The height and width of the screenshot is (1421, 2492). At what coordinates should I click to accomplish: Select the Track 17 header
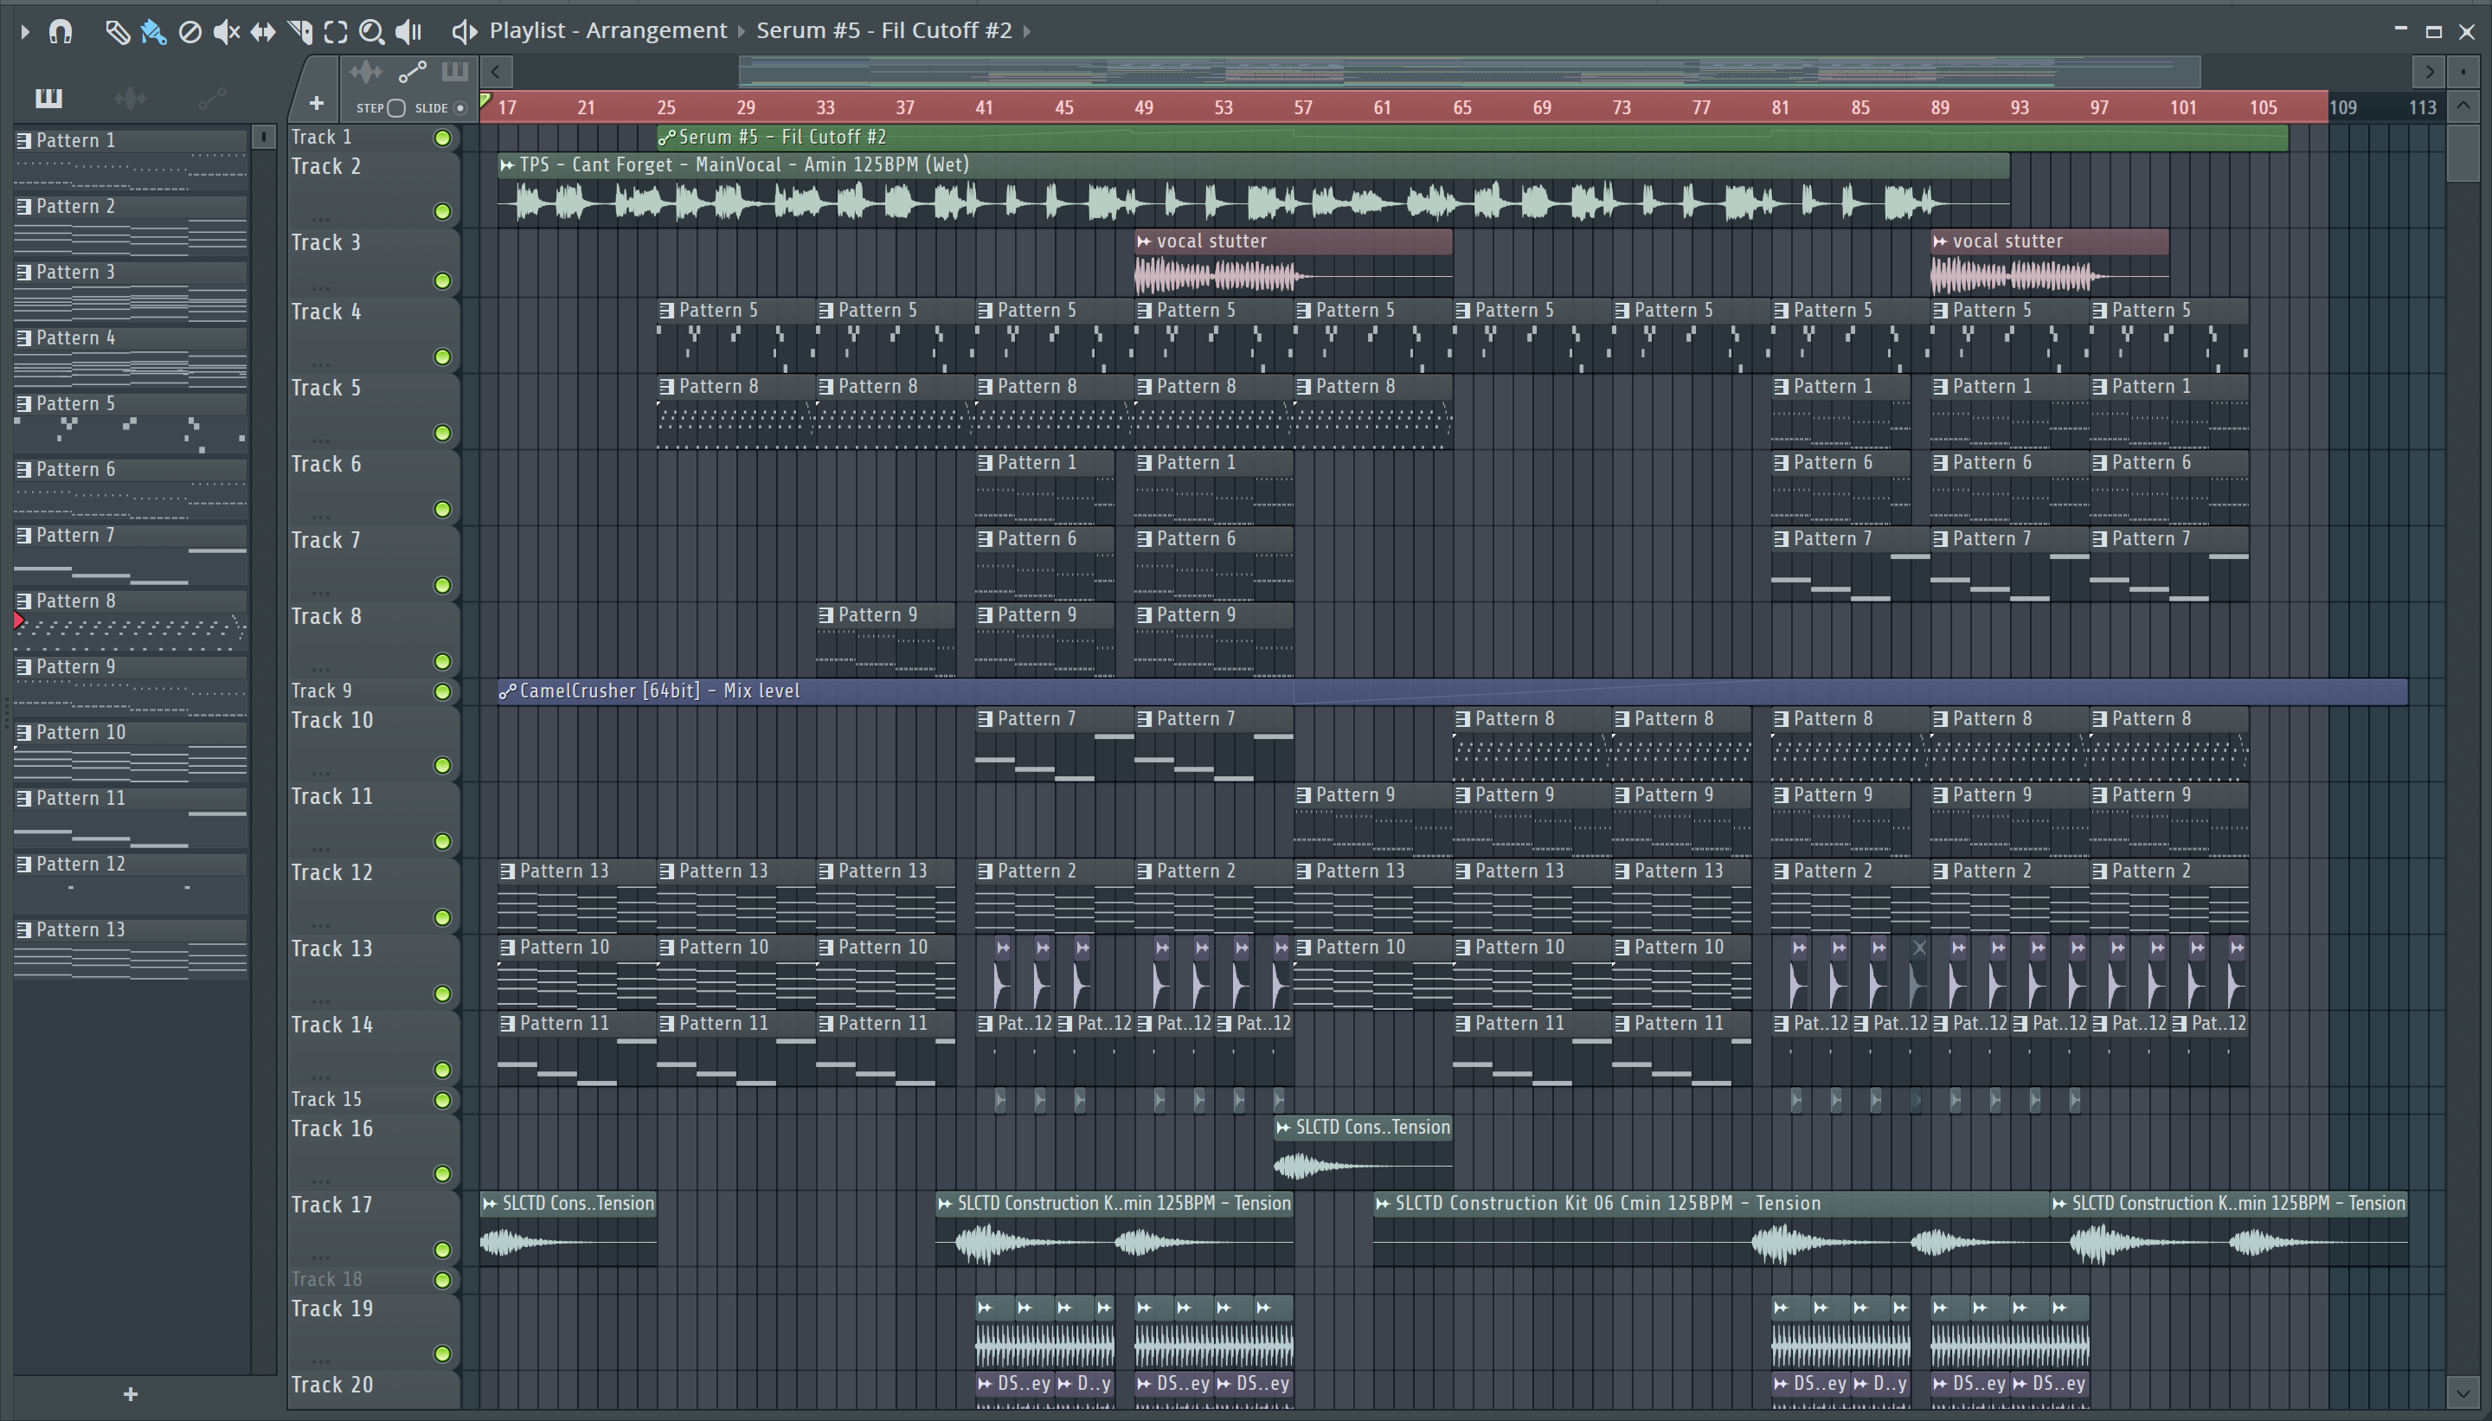[373, 1228]
